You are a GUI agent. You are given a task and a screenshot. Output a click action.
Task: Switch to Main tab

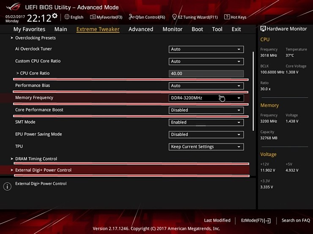(x=60, y=29)
